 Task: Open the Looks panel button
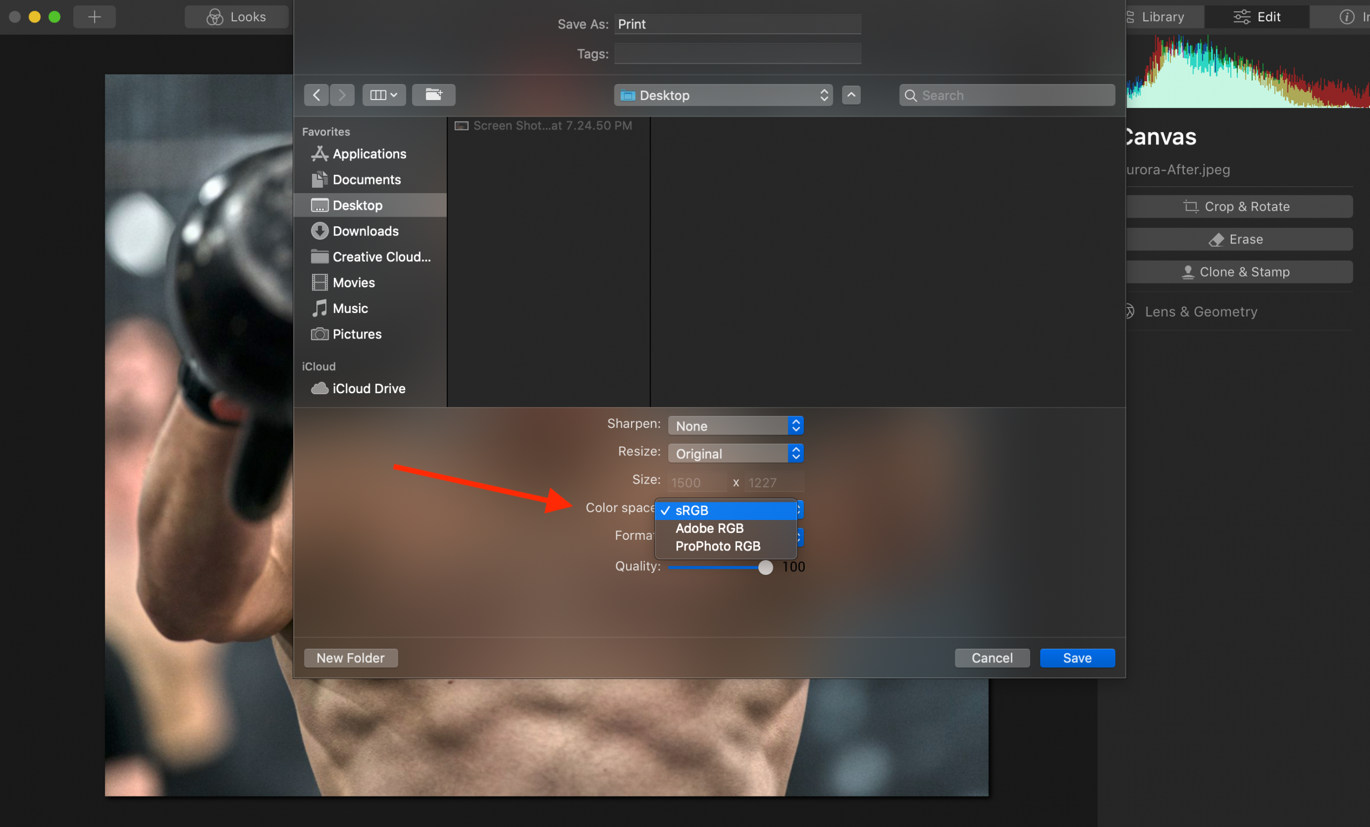point(237,17)
